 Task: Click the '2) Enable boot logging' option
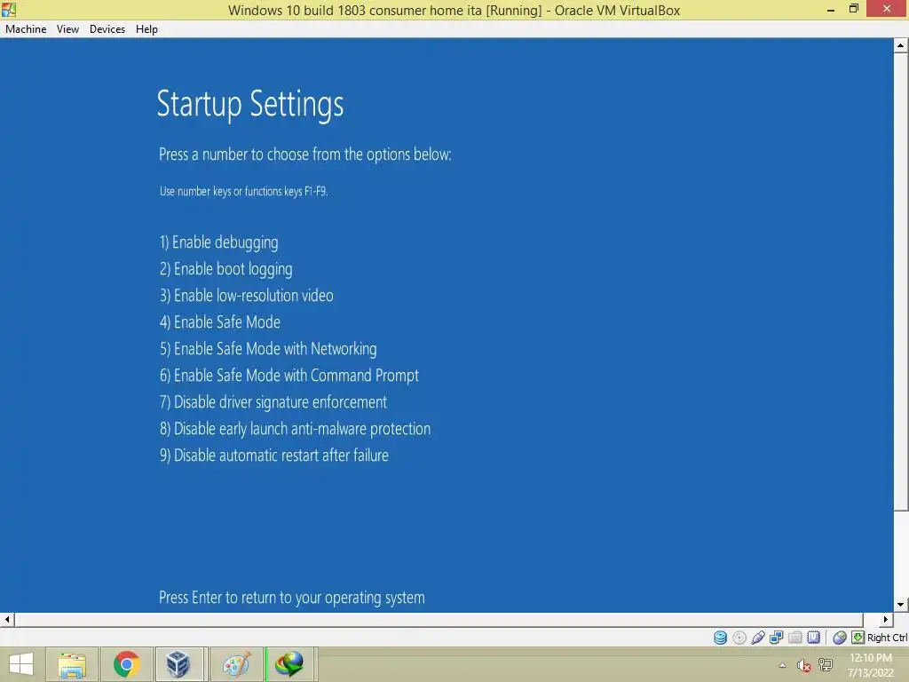(226, 269)
